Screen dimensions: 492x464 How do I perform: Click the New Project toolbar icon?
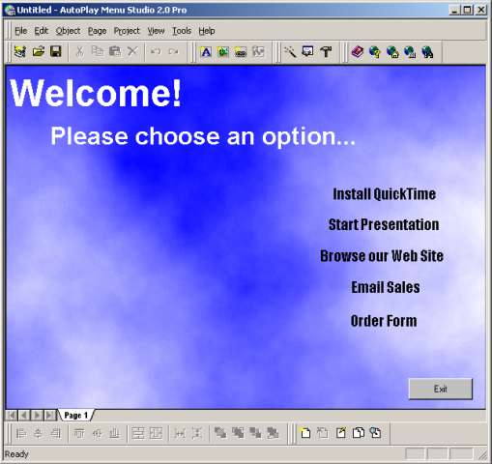pos(20,51)
